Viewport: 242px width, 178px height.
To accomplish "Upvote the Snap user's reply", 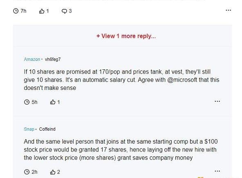I will (53, 172).
